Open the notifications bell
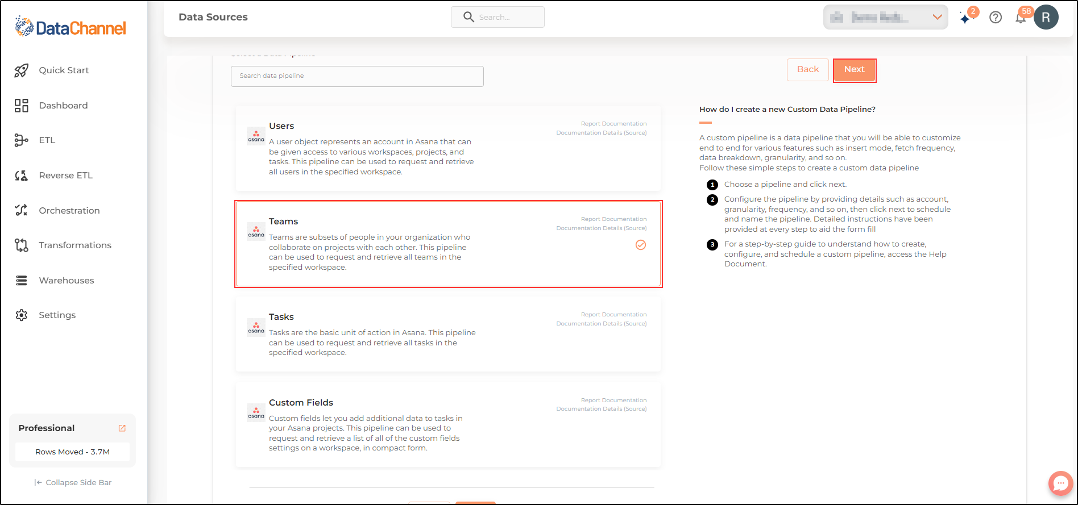Viewport: 1078px width, 505px height. tap(1021, 18)
